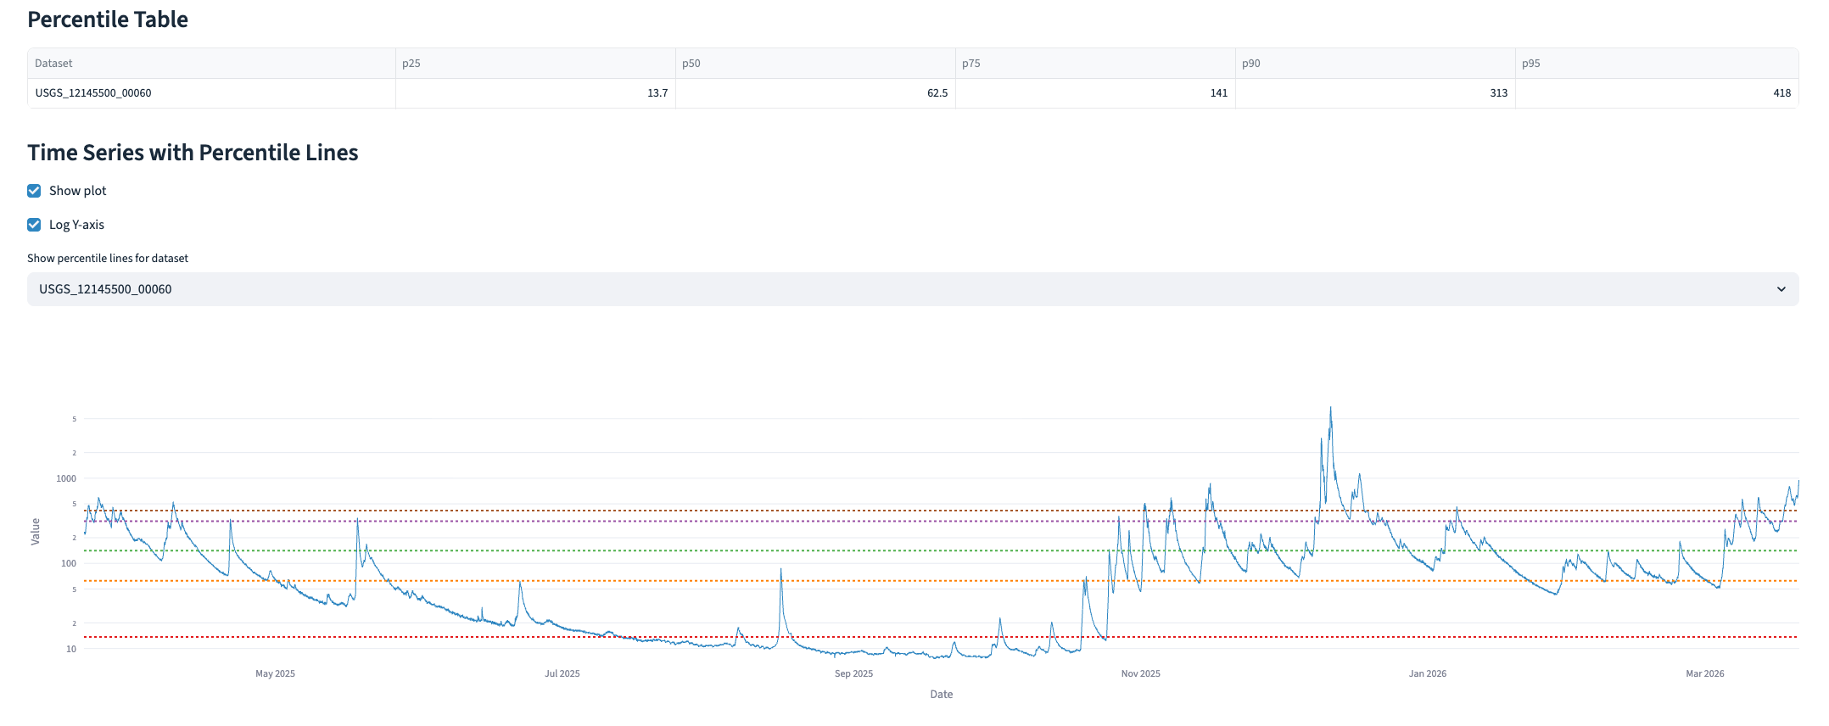This screenshot has height=726, width=1829.
Task: Select the 13.7 value cell
Action: 535,93
